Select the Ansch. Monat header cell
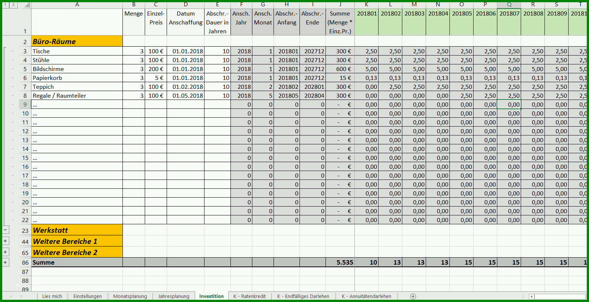The image size is (589, 302). [x=263, y=22]
